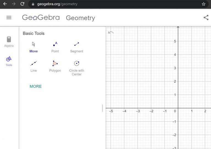Go forward in browser
211x149 pixels.
pyautogui.click(x=14, y=4)
